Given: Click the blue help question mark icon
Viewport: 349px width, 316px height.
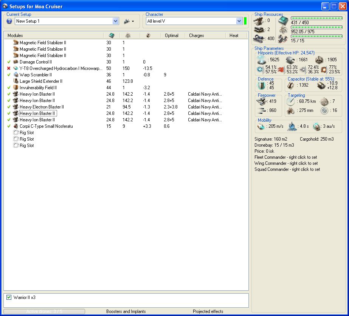Looking at the screenshot, I should [x=9, y=21].
